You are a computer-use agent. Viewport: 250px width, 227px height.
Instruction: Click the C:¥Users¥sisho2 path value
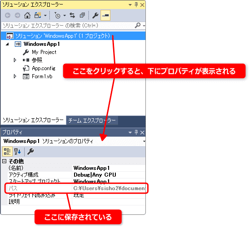[x=109, y=188]
